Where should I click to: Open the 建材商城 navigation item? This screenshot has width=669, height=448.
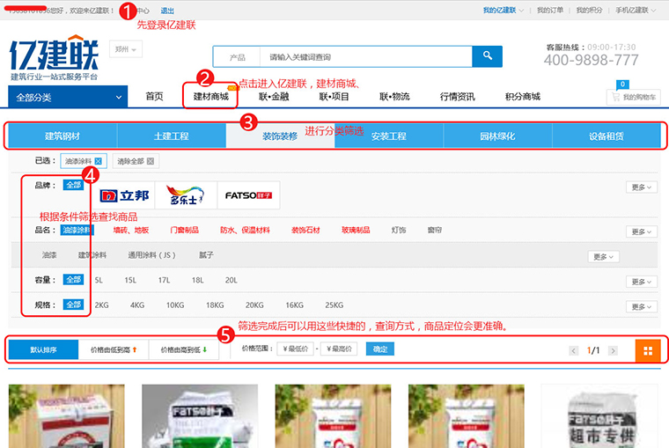[x=210, y=97]
